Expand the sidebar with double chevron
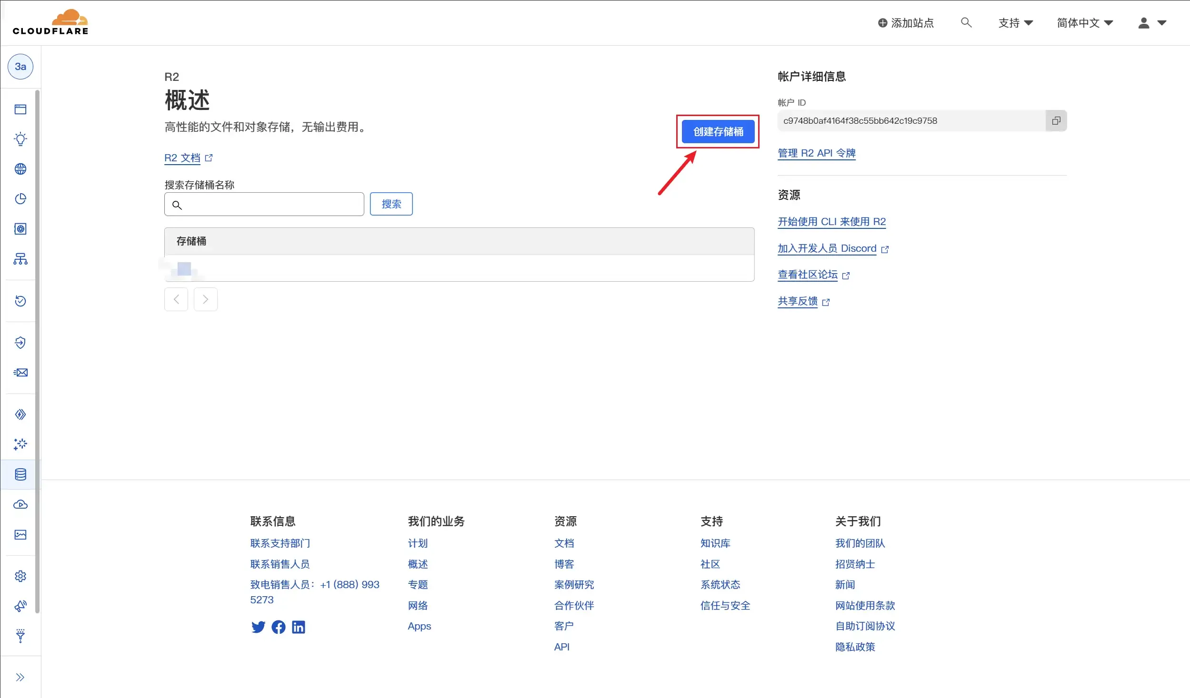Viewport: 1190px width, 698px height. pyautogui.click(x=20, y=677)
